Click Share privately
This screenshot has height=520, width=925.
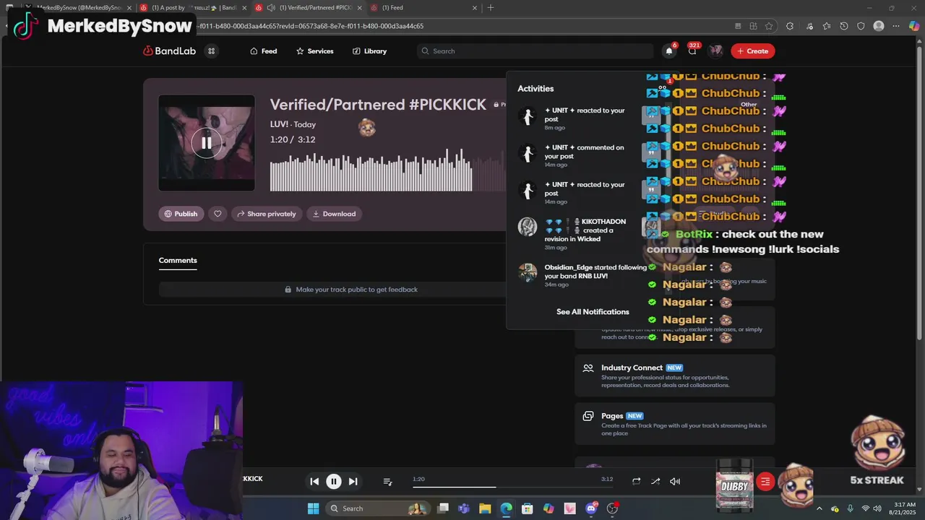click(265, 214)
